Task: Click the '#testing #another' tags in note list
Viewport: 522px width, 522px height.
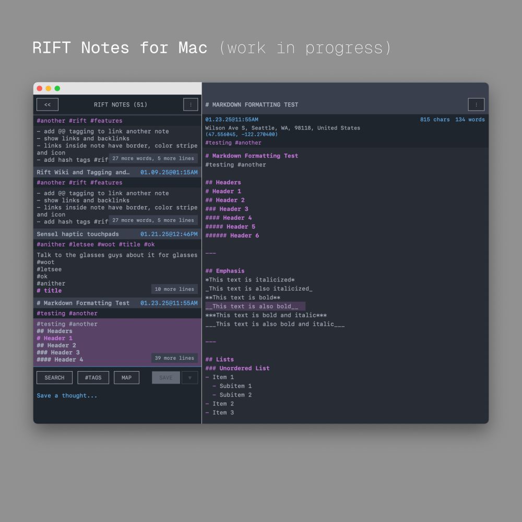Action: click(x=67, y=313)
